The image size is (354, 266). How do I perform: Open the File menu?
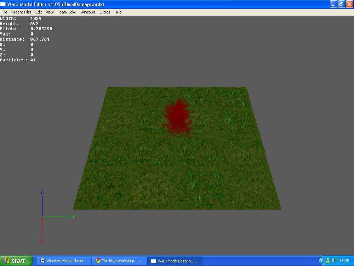pyautogui.click(x=4, y=12)
